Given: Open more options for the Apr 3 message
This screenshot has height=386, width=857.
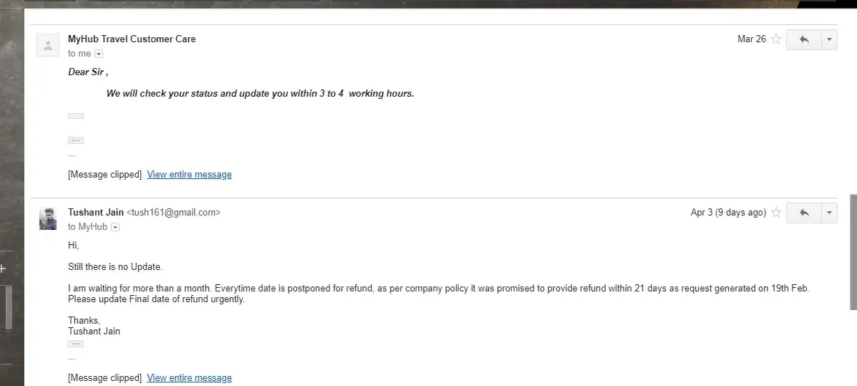Looking at the screenshot, I should pyautogui.click(x=829, y=213).
